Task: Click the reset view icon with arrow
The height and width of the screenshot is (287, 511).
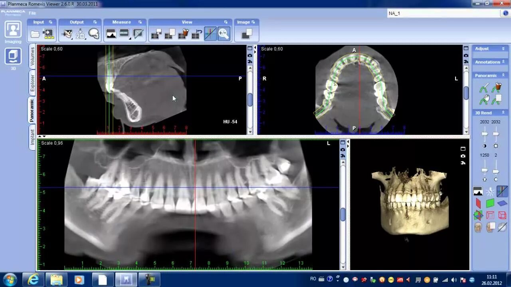Action: (196, 34)
